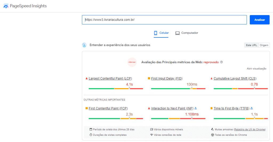Switch to the Origem toggle option
The image size is (273, 142).
pyautogui.click(x=264, y=45)
